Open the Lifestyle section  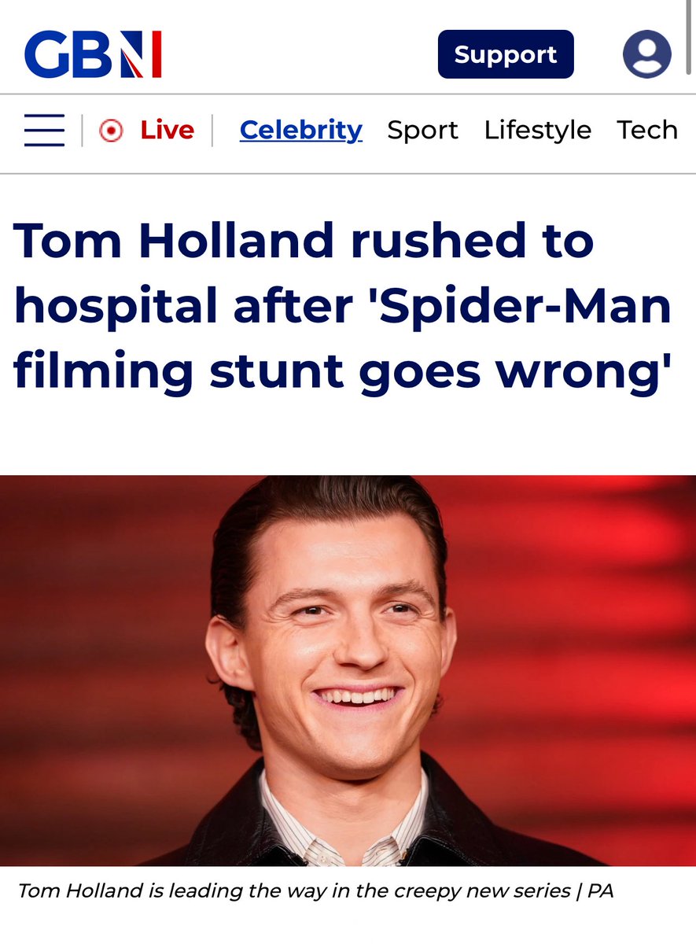point(538,130)
